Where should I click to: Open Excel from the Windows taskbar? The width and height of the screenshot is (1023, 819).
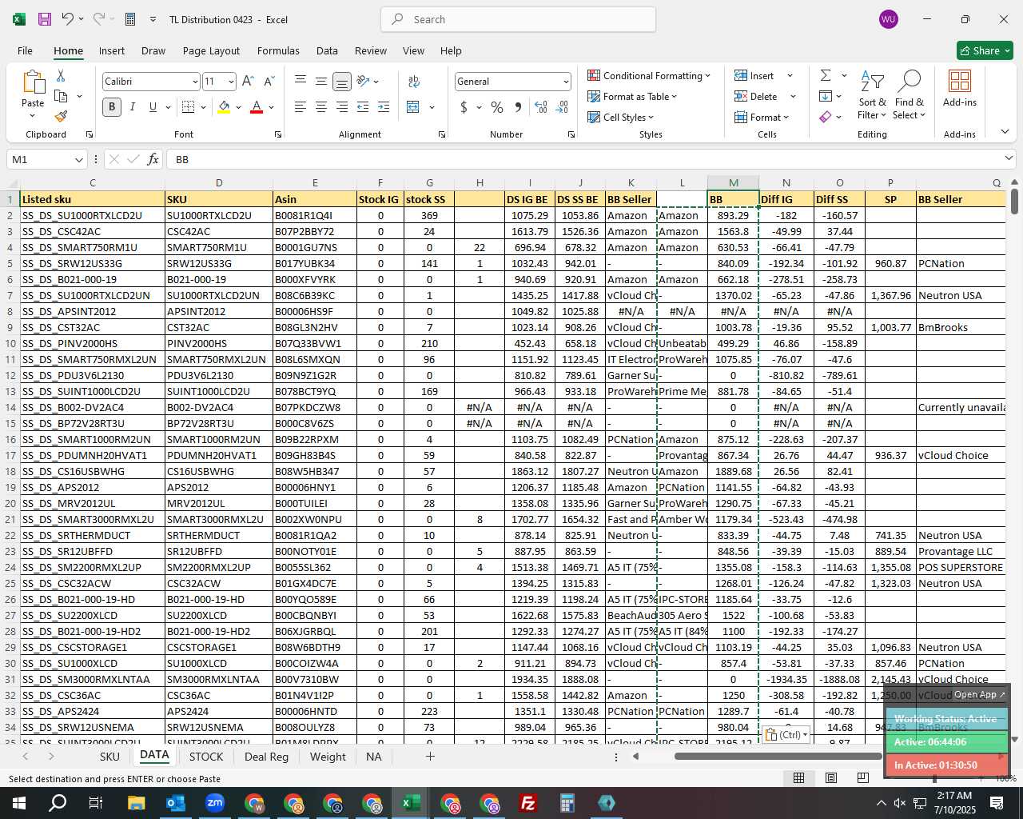(x=411, y=803)
